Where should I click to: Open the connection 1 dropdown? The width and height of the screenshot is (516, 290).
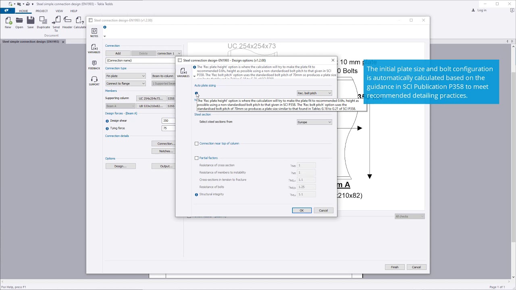click(169, 54)
